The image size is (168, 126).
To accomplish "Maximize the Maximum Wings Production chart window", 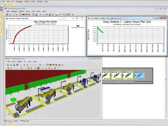I will 77,18.
